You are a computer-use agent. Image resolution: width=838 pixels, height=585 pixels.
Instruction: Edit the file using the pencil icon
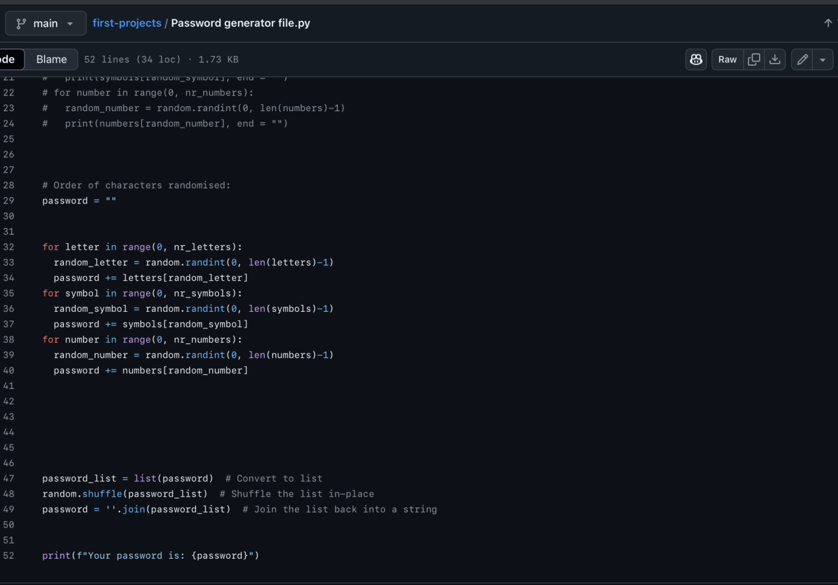tap(802, 59)
